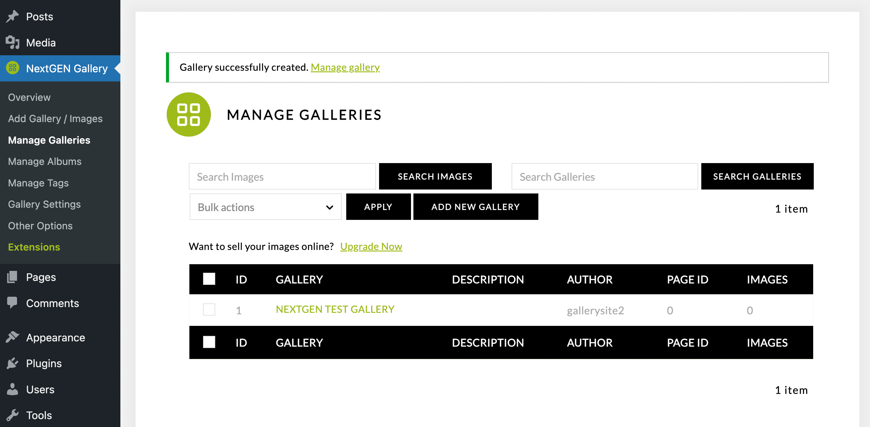Follow the Manage gallery link in notice

click(345, 67)
